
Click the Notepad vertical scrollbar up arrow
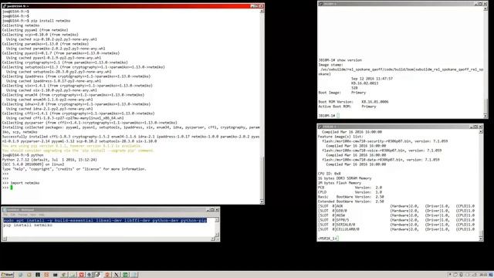pyautogui.click(x=217, y=219)
